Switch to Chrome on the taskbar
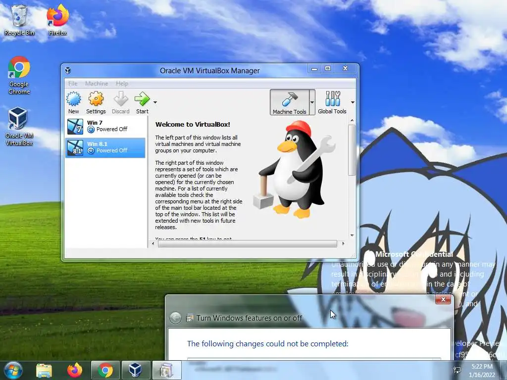The width and height of the screenshot is (507, 380). (x=105, y=370)
